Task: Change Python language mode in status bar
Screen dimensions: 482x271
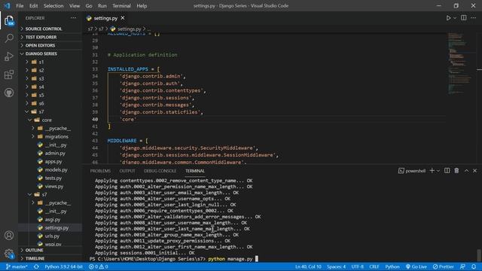Action: [x=392, y=266]
